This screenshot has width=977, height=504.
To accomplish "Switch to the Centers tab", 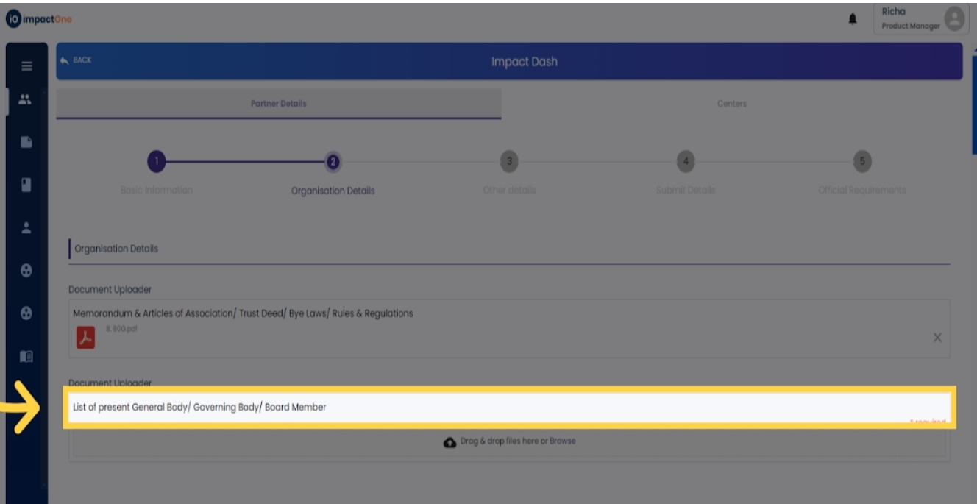I will (731, 104).
